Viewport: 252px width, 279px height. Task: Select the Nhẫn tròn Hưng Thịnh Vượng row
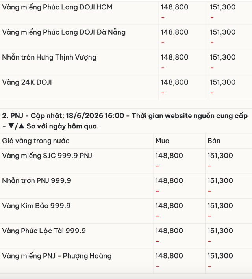(126, 63)
